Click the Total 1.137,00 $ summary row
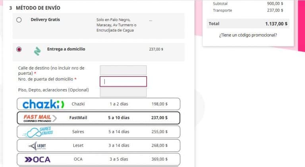Screen dimensions: 305x167 pyautogui.click(x=248, y=24)
